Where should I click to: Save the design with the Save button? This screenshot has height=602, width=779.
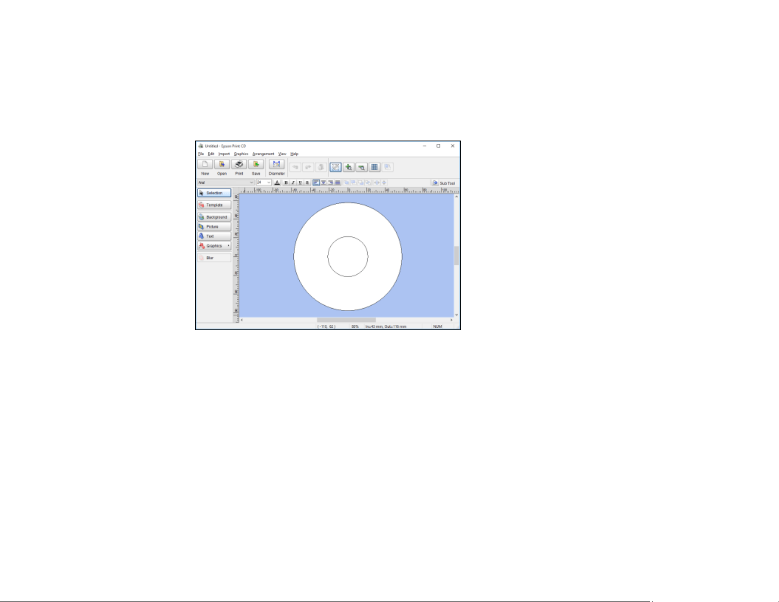[x=256, y=165]
